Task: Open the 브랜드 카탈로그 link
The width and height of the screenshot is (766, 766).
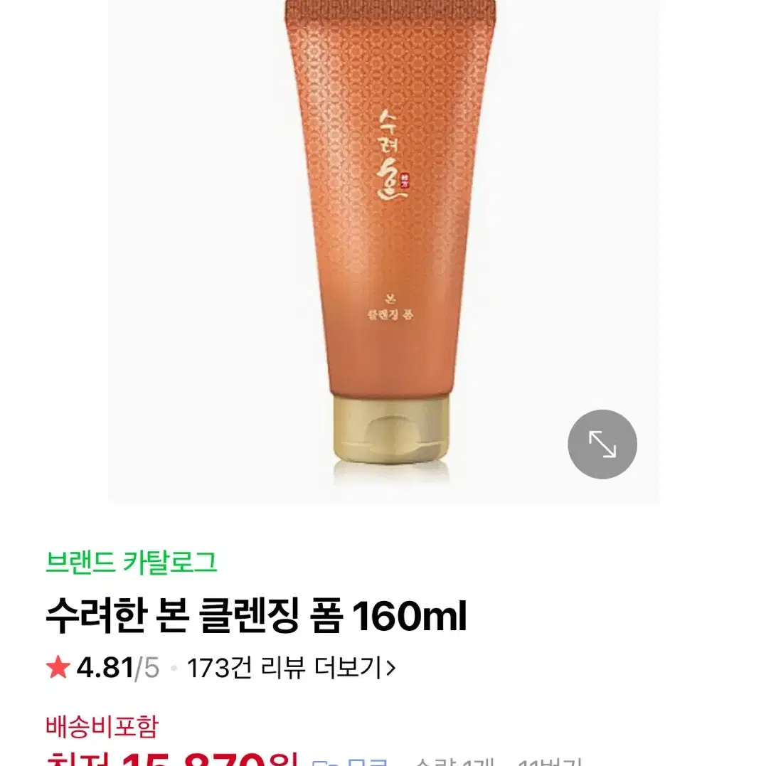Action: [x=131, y=562]
